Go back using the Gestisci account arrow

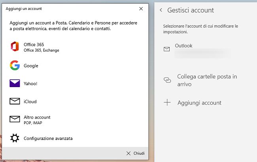point(161,10)
